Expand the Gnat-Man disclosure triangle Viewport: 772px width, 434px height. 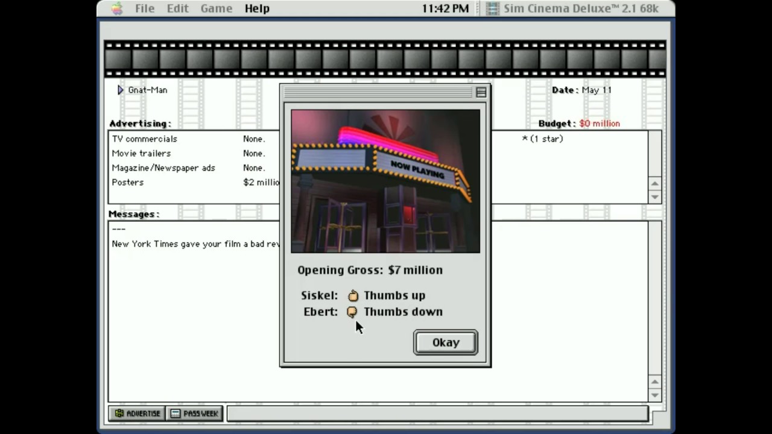[x=120, y=90]
